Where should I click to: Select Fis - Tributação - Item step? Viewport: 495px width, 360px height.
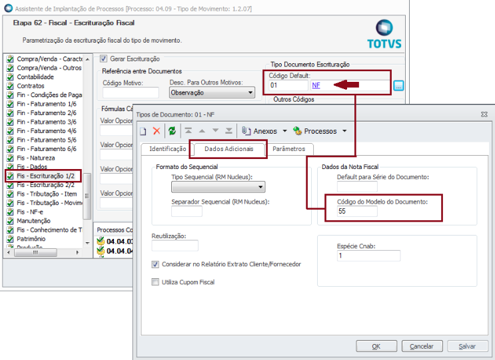pos(47,194)
